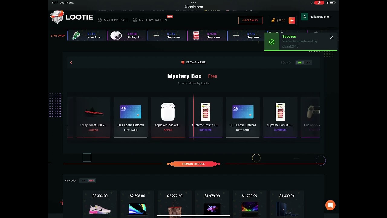Open the Mystery Battles menu
387x218 pixels.
[x=150, y=20]
